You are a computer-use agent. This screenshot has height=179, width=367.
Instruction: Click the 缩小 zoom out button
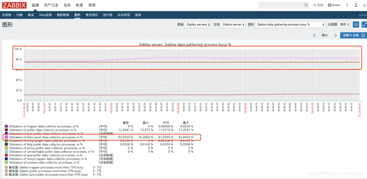coord(325,35)
